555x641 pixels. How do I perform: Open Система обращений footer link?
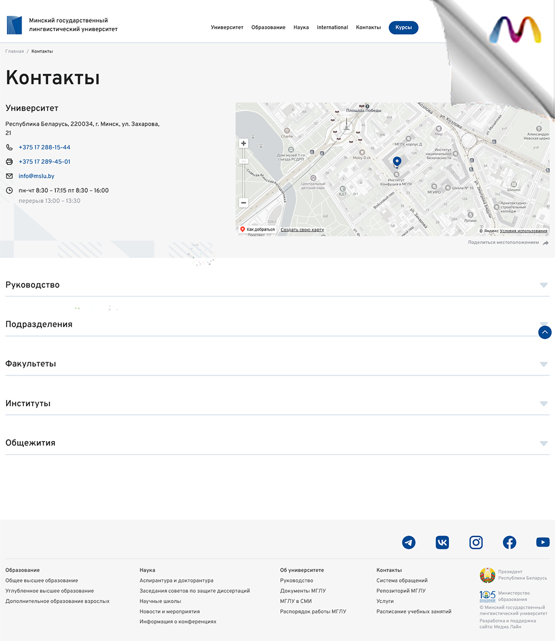[402, 580]
